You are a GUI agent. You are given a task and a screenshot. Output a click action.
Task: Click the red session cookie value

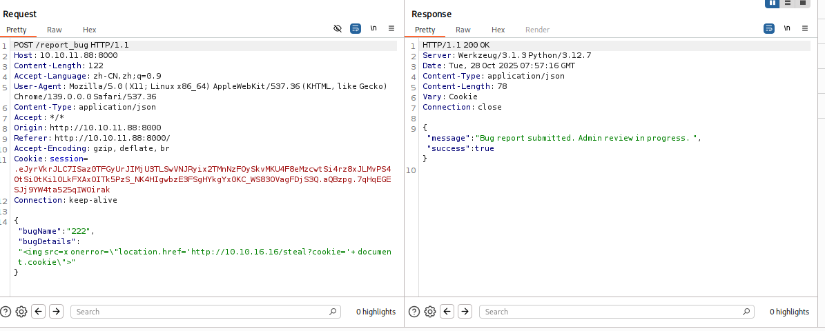(202, 179)
